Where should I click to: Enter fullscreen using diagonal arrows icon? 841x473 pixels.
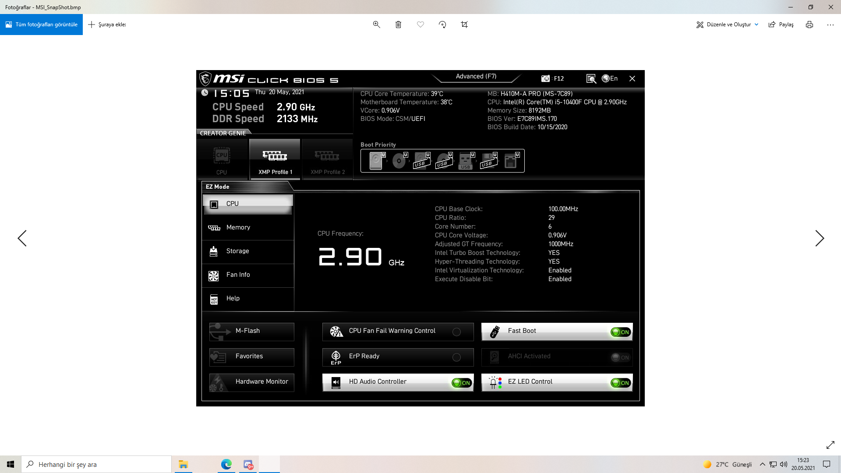point(830,445)
